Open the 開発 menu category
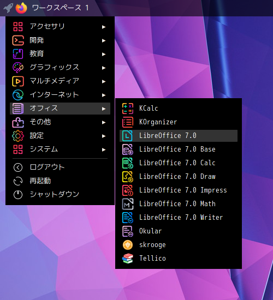273x300 pixels. (x=60, y=40)
